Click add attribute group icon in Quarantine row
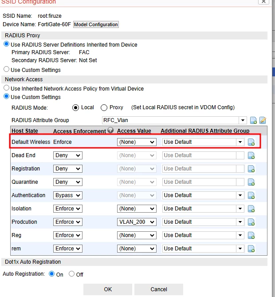This screenshot has width=275, height=297. click(251, 182)
